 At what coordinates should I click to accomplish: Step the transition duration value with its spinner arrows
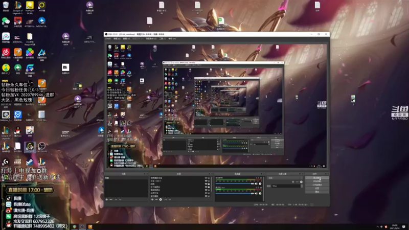pyautogui.click(x=302, y=186)
